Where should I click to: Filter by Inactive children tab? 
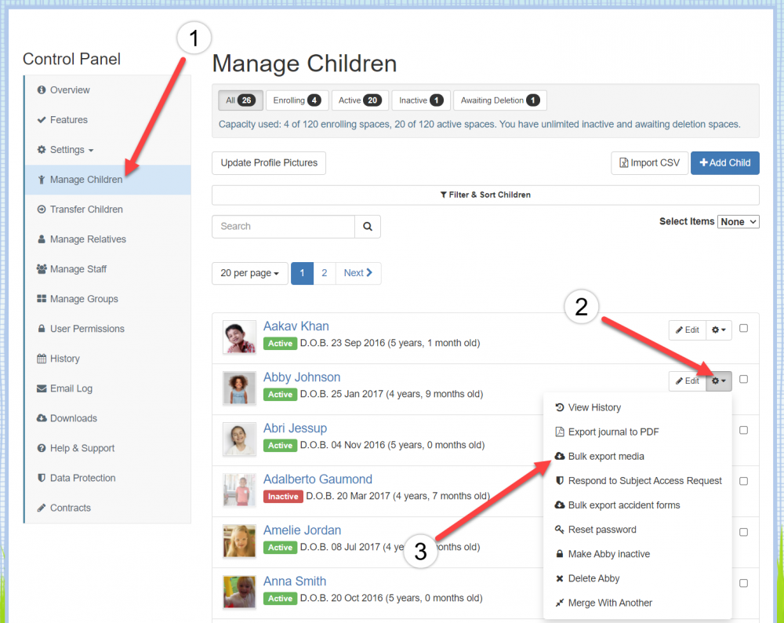(x=421, y=100)
